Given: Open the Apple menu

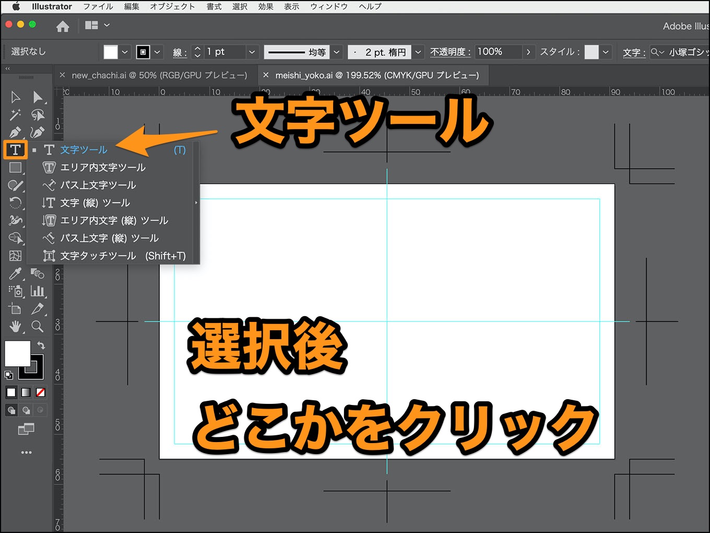Looking at the screenshot, I should click(x=16, y=7).
